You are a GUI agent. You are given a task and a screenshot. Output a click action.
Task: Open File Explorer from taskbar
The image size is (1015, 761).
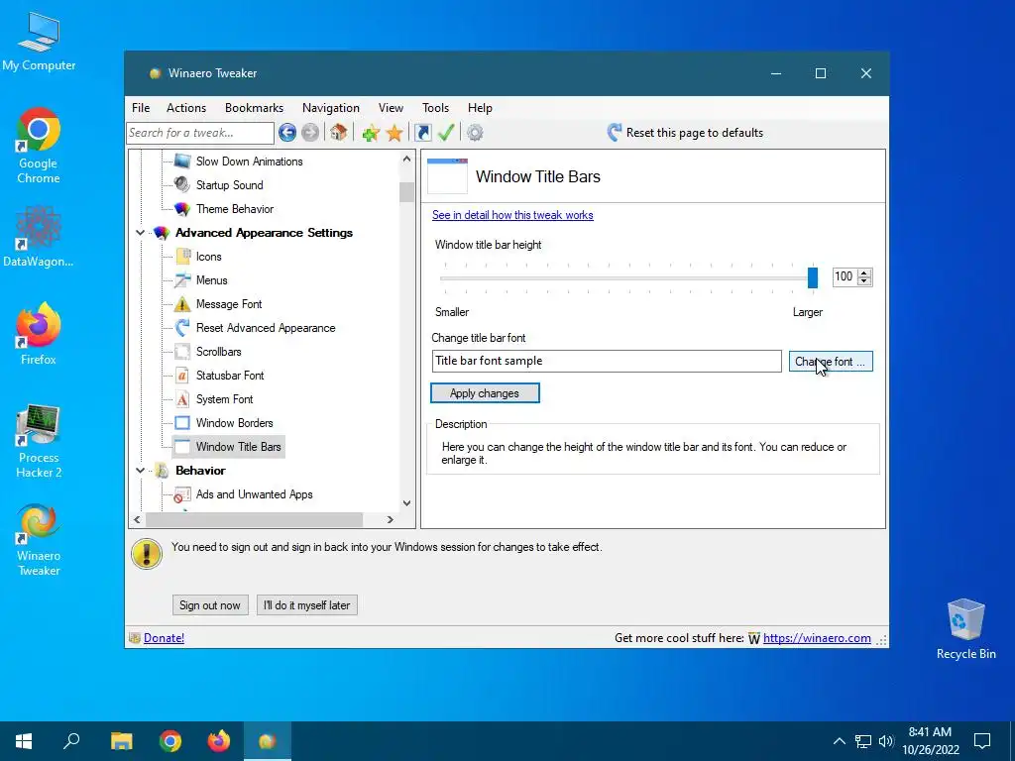pyautogui.click(x=121, y=741)
